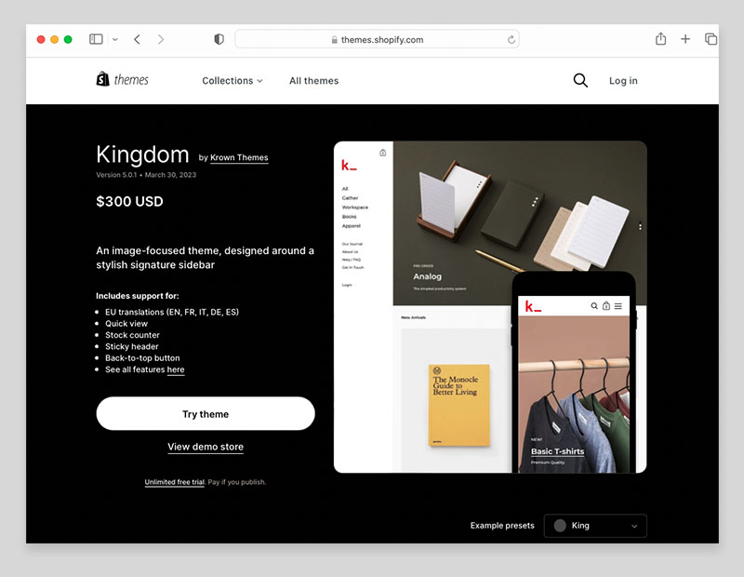Image resolution: width=744 pixels, height=577 pixels.
Task: Show the tab overview icon
Action: tap(711, 39)
